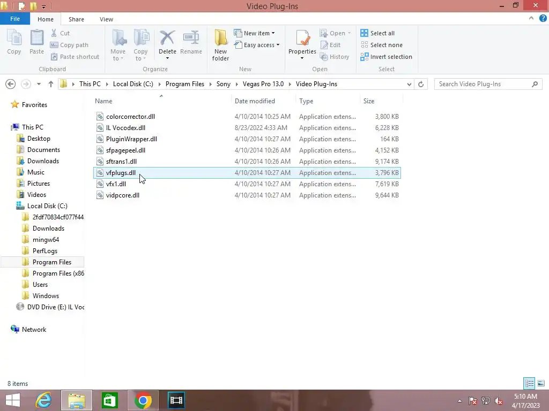The width and height of the screenshot is (549, 411).
Task: Switch to the View ribbon tab
Action: (x=106, y=19)
